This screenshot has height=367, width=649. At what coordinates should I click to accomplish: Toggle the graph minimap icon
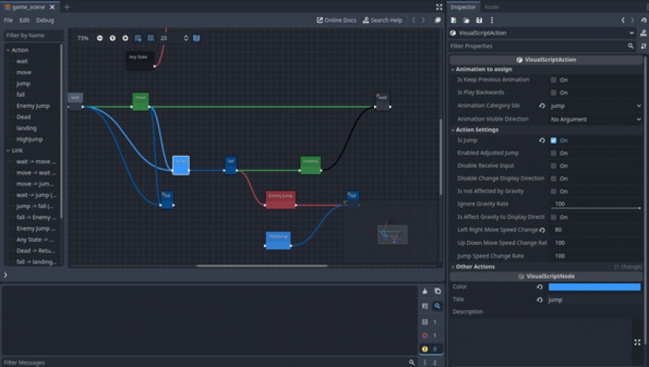click(x=196, y=38)
